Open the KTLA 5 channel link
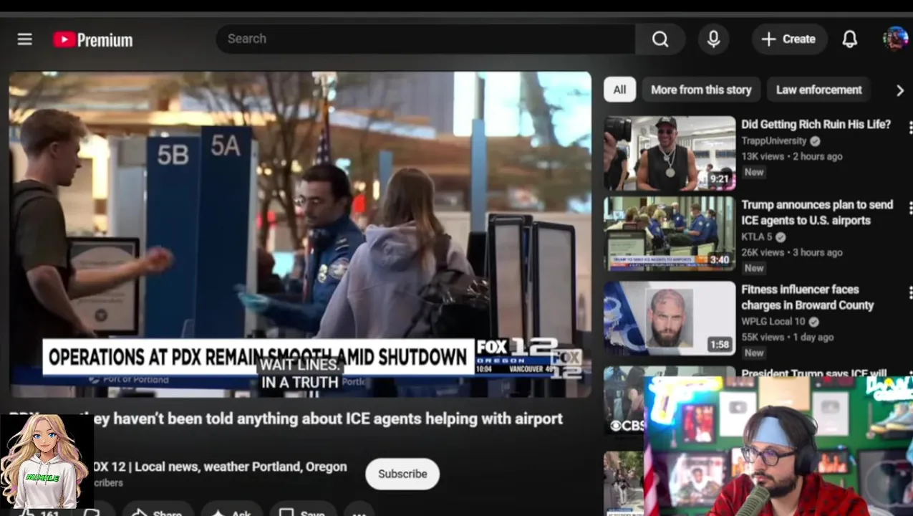The width and height of the screenshot is (913, 516). 757,236
